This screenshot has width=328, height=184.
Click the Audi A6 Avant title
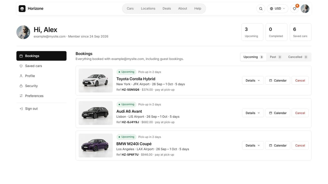tap(129, 111)
